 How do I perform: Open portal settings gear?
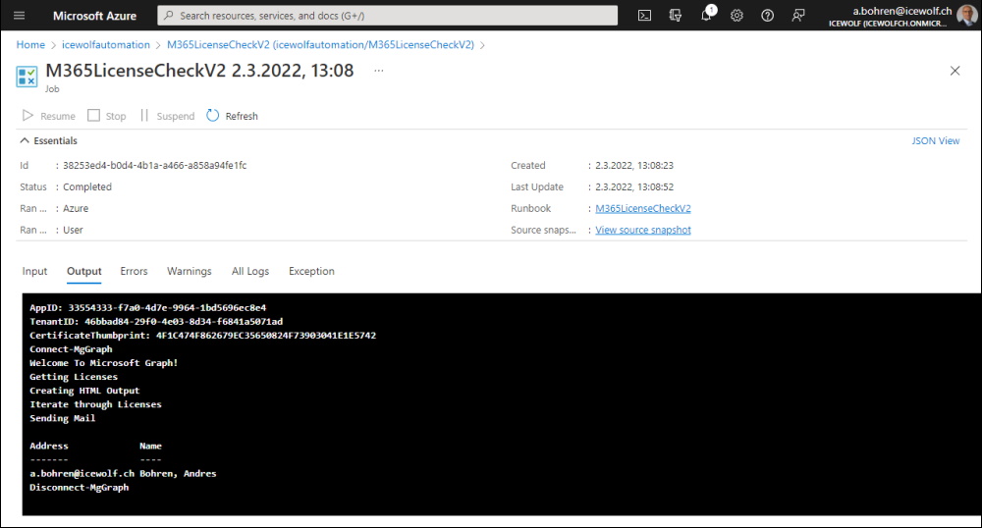click(x=736, y=16)
